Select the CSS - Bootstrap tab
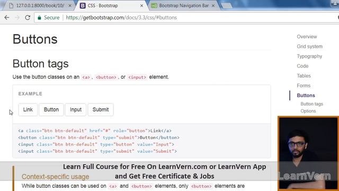This screenshot has width=339, height=191. 111,6
